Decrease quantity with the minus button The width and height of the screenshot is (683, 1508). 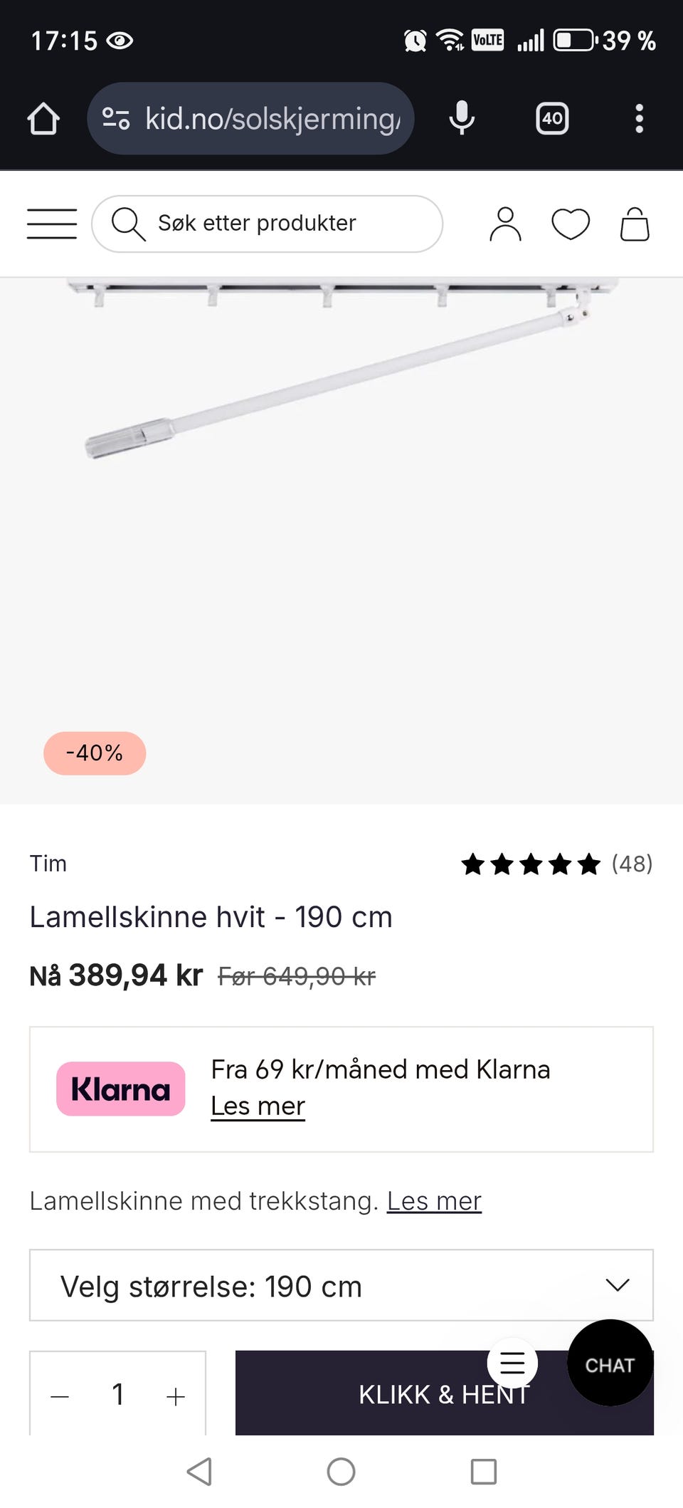click(x=60, y=1396)
